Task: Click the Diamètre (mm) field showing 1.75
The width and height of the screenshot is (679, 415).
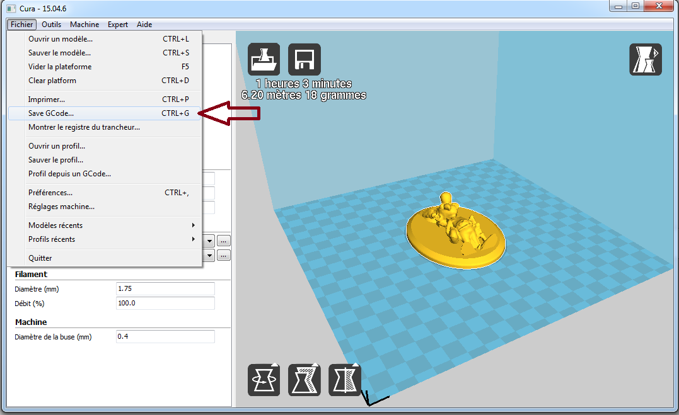Action: point(165,288)
